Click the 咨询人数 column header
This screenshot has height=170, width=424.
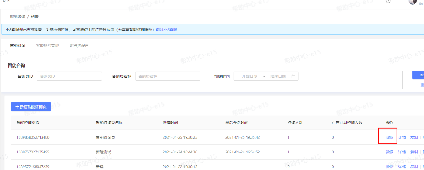295,122
